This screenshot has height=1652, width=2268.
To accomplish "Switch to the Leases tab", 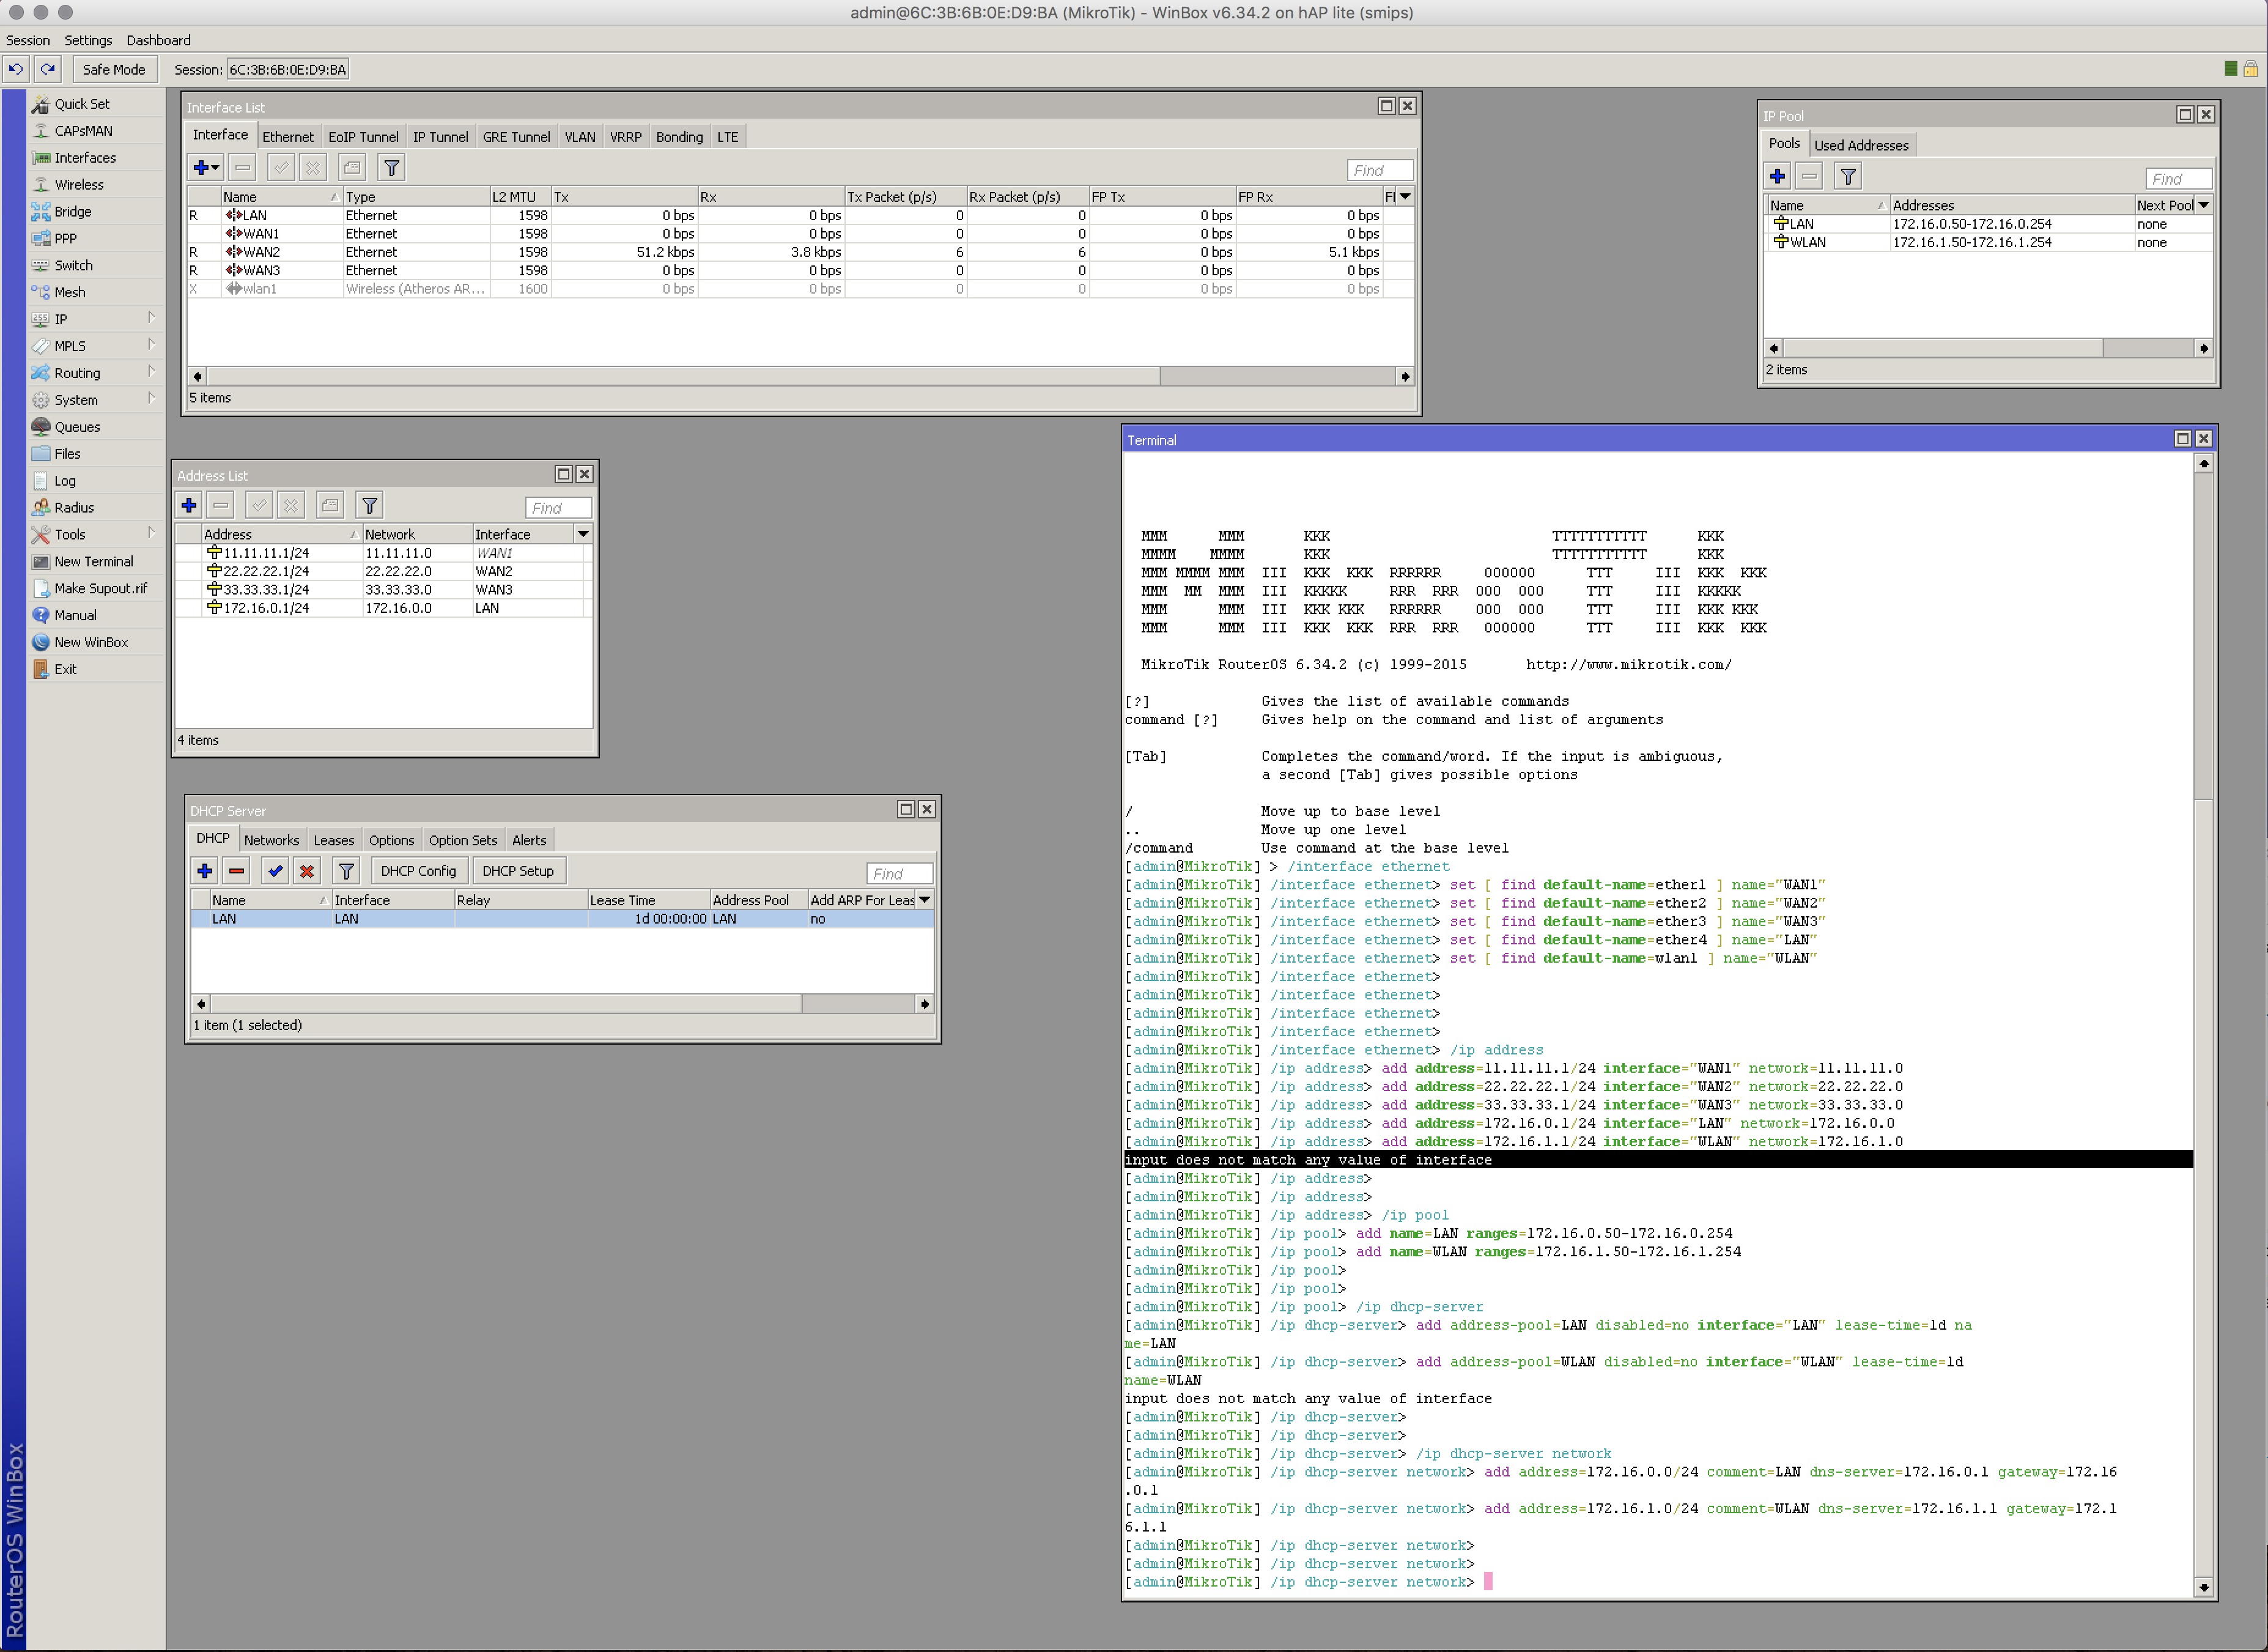I will click(x=333, y=840).
